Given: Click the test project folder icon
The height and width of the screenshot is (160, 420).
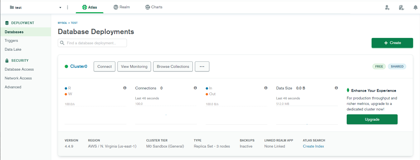Looking at the screenshot, I should click(12, 7).
